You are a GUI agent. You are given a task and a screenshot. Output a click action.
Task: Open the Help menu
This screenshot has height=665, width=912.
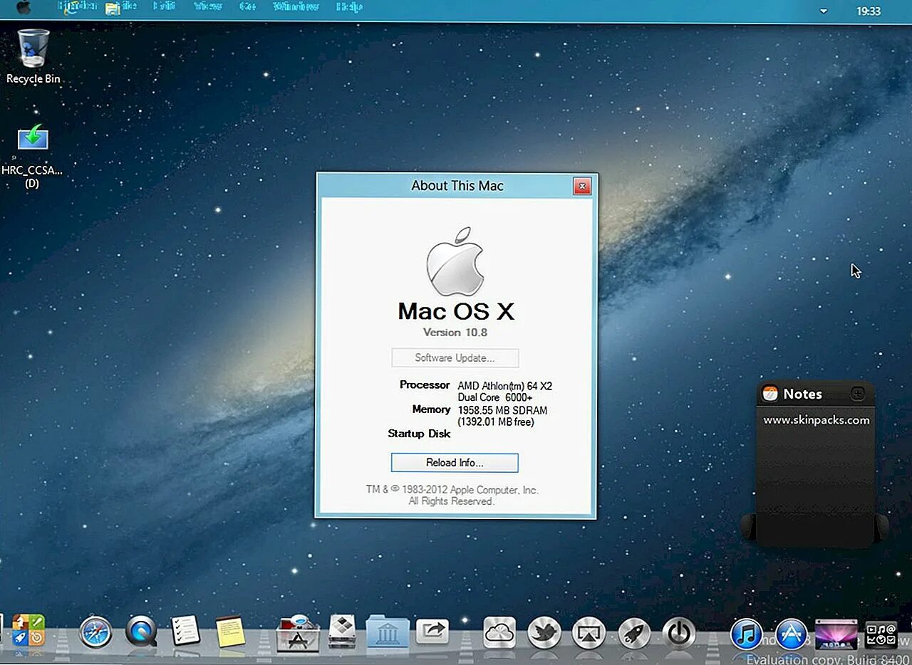[x=348, y=6]
